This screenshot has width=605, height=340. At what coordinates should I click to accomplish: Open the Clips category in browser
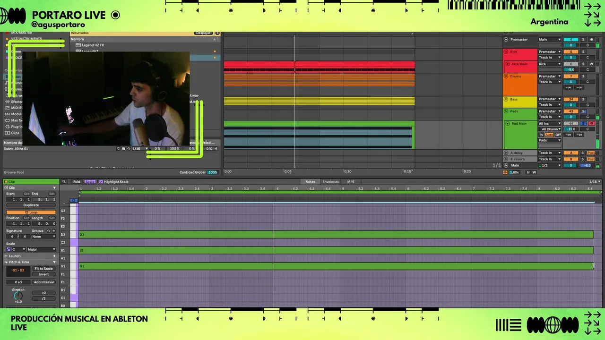tap(15, 133)
